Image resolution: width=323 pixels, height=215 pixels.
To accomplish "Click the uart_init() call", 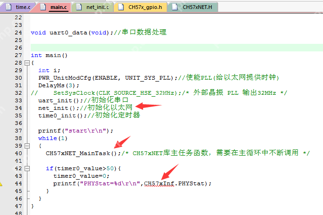I will [x=60, y=100].
